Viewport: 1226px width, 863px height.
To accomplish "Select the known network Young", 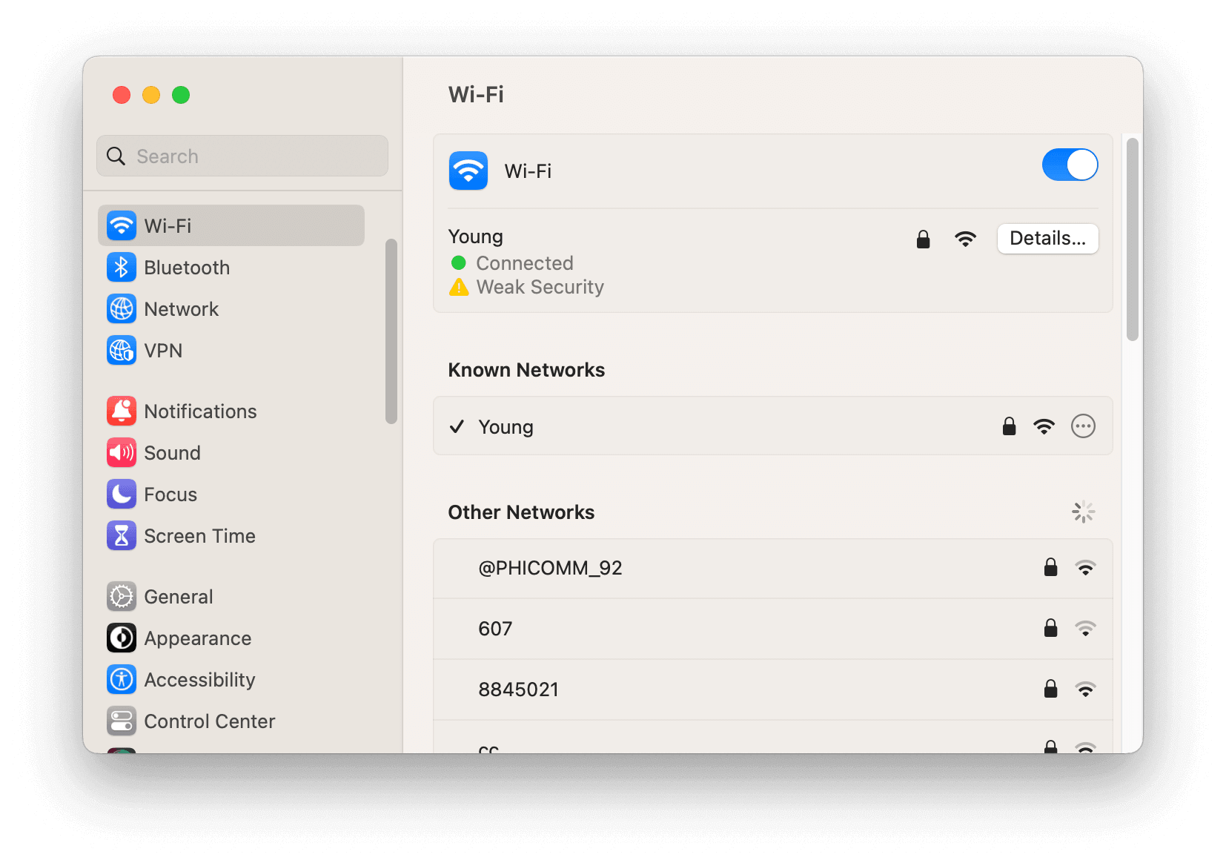I will (773, 426).
